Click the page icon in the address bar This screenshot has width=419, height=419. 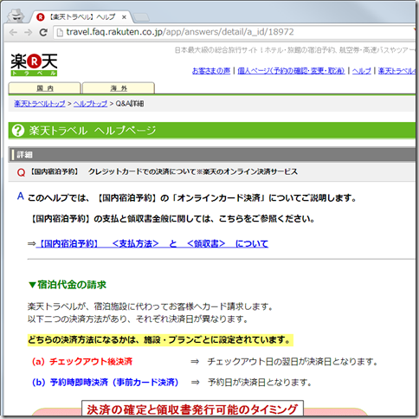pyautogui.click(x=60, y=32)
